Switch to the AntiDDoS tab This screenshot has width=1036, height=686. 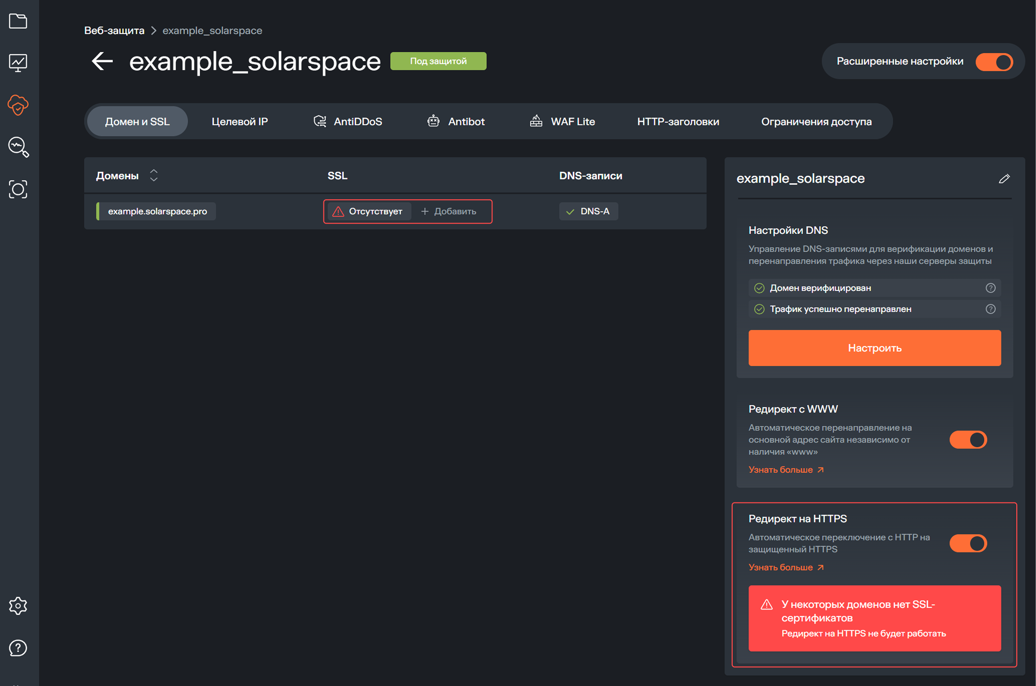click(x=348, y=122)
